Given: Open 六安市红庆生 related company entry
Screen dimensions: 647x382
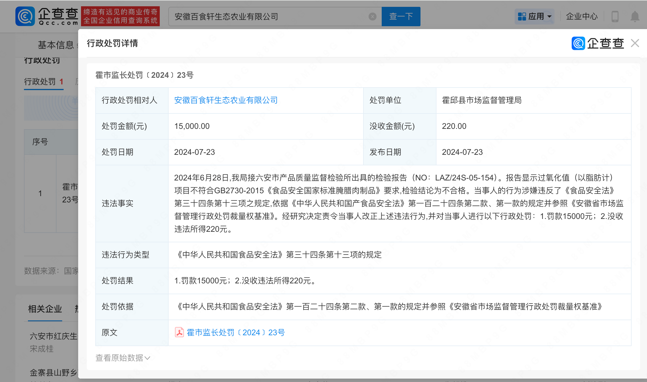Looking at the screenshot, I should click(53, 336).
